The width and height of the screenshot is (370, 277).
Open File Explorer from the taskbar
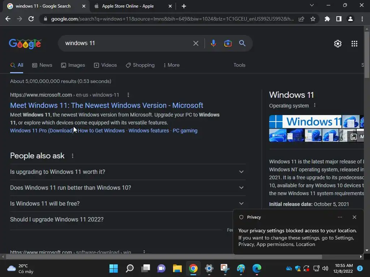[177, 268]
